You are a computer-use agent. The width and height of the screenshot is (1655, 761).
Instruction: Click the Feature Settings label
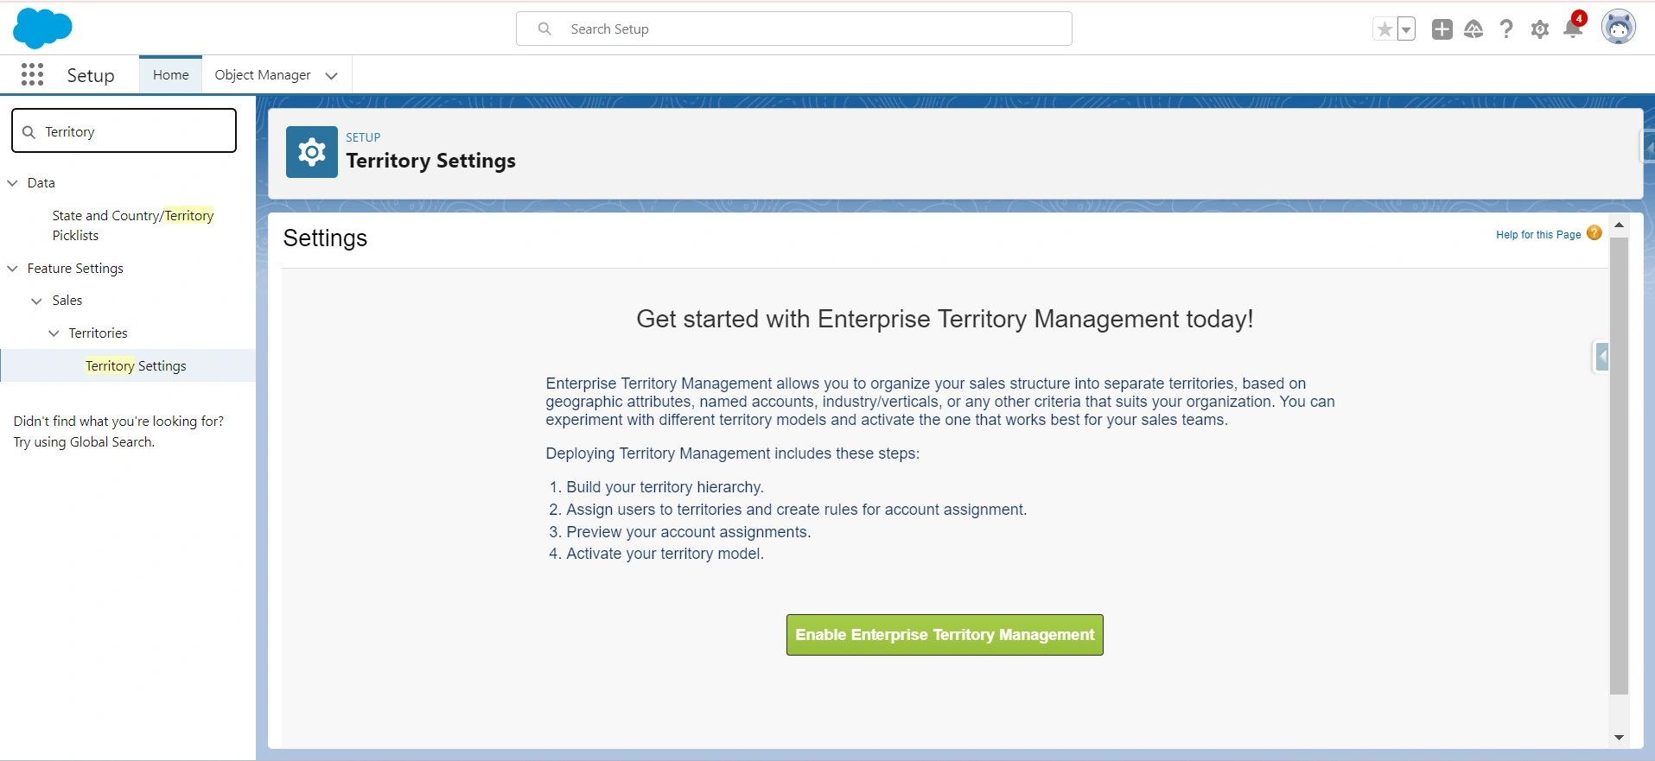75,269
